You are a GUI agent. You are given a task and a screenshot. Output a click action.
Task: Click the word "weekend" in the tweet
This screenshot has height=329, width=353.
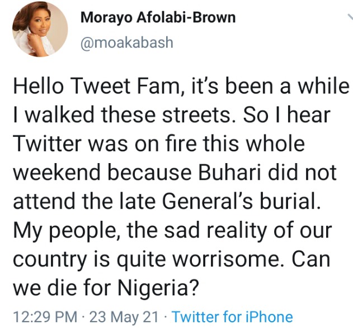tap(57, 173)
